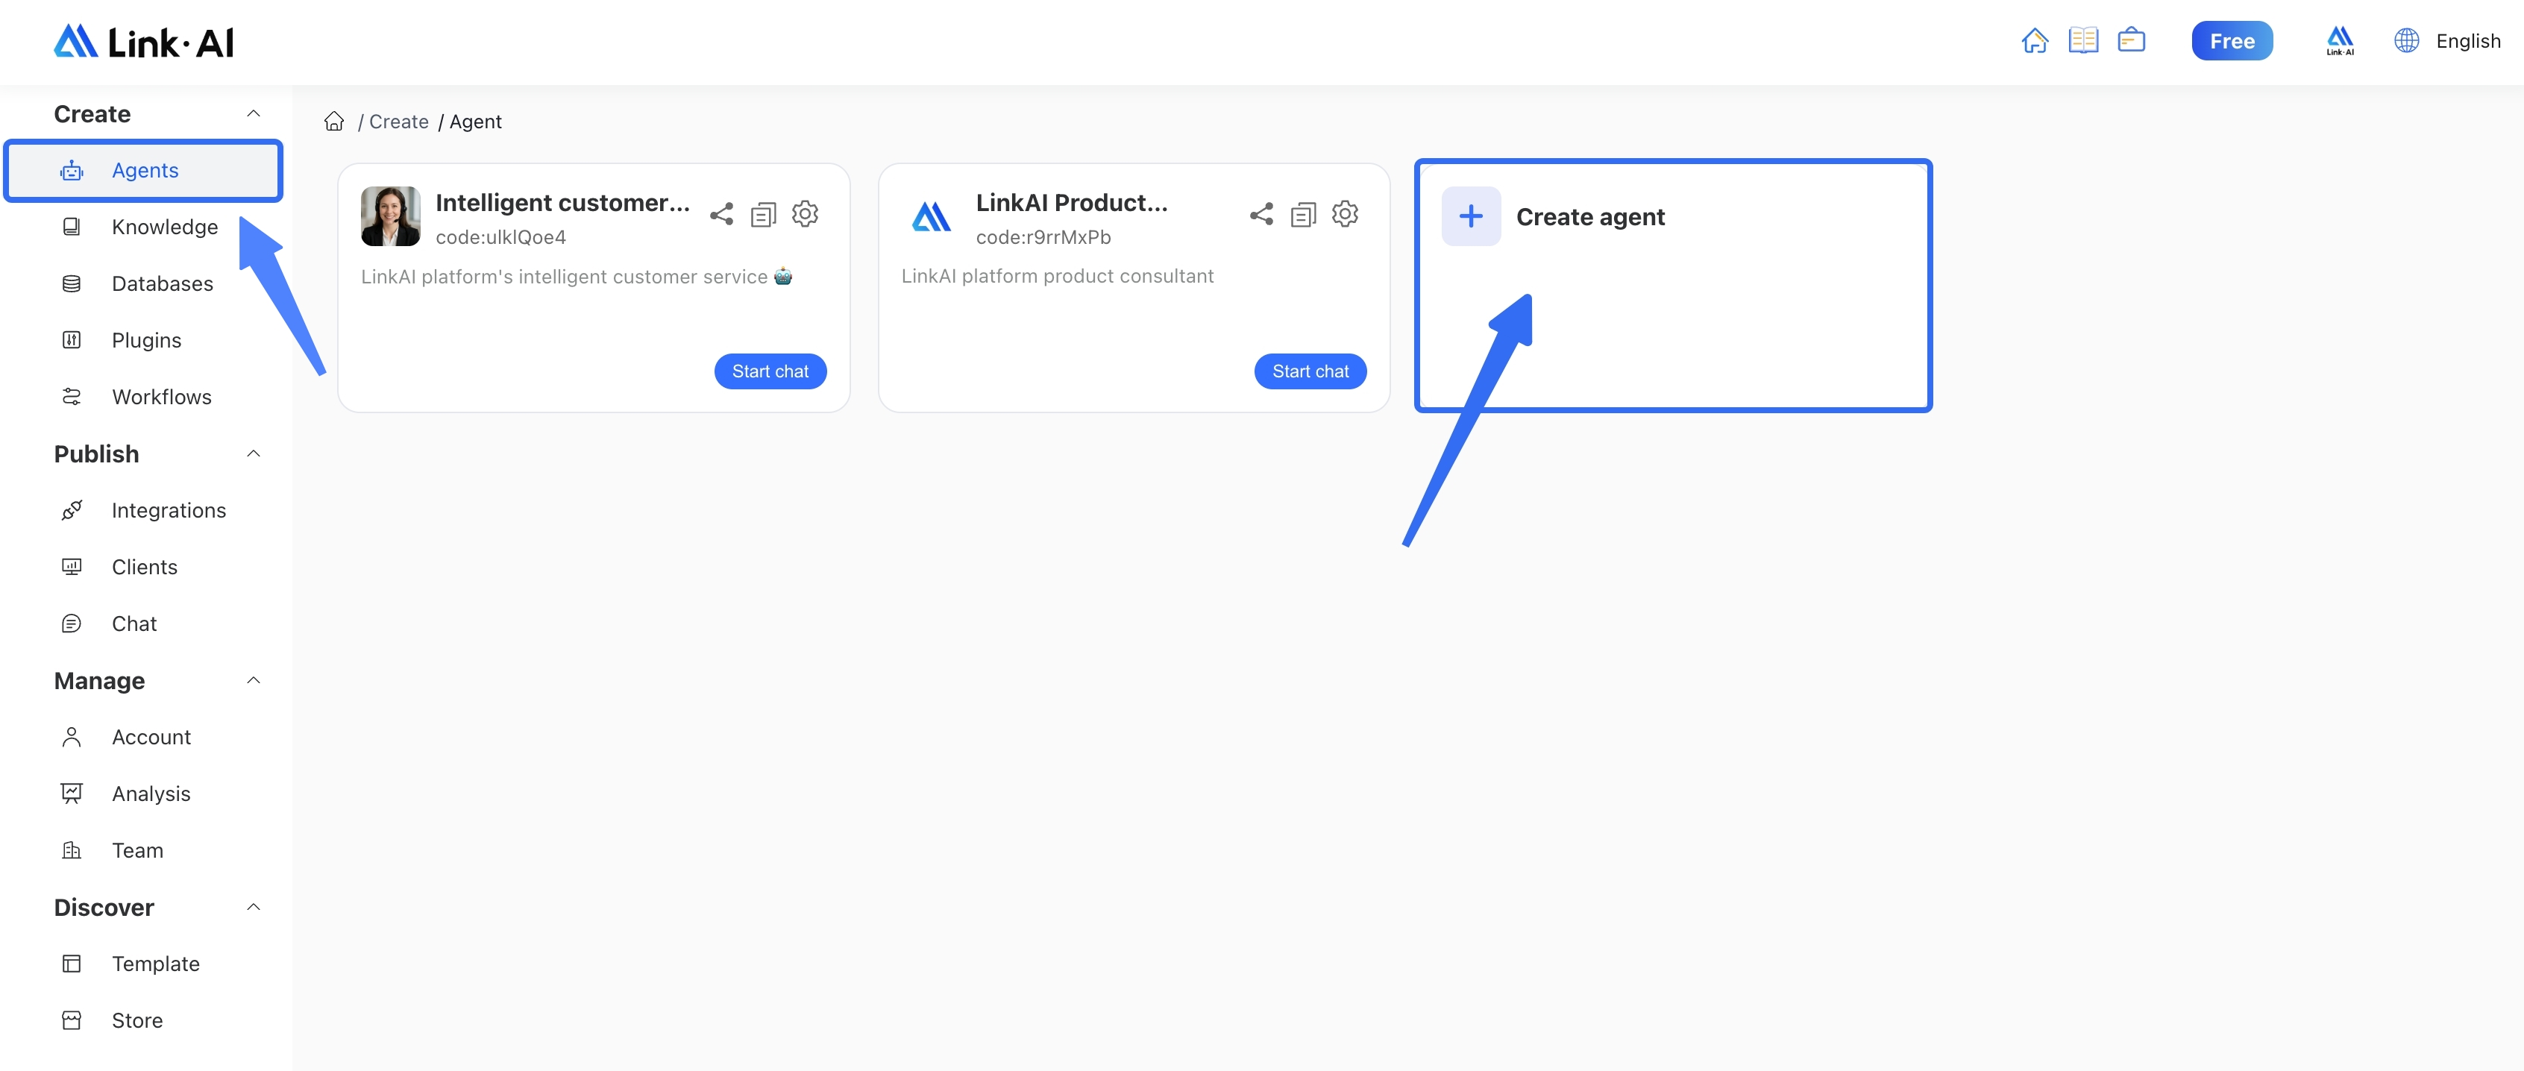Open the English language selector
The width and height of the screenshot is (2524, 1071).
pyautogui.click(x=2467, y=41)
